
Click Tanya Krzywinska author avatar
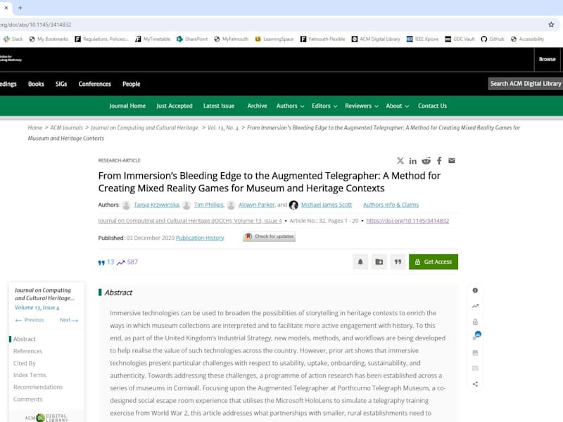[126, 205]
